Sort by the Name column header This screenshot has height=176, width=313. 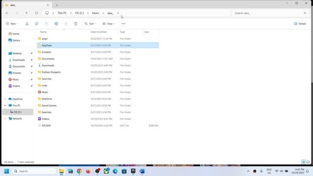coord(43,32)
